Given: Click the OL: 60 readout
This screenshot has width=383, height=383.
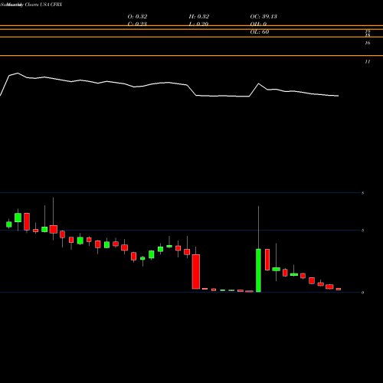Looking at the screenshot, I should coord(260,32).
